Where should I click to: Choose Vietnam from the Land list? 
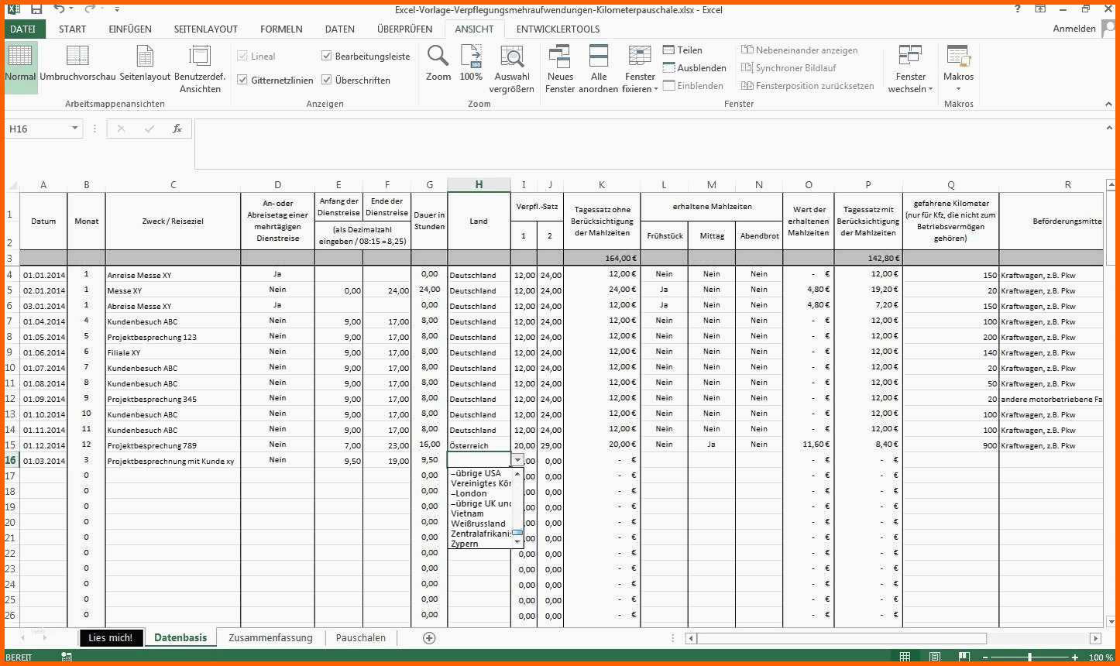pos(467,513)
